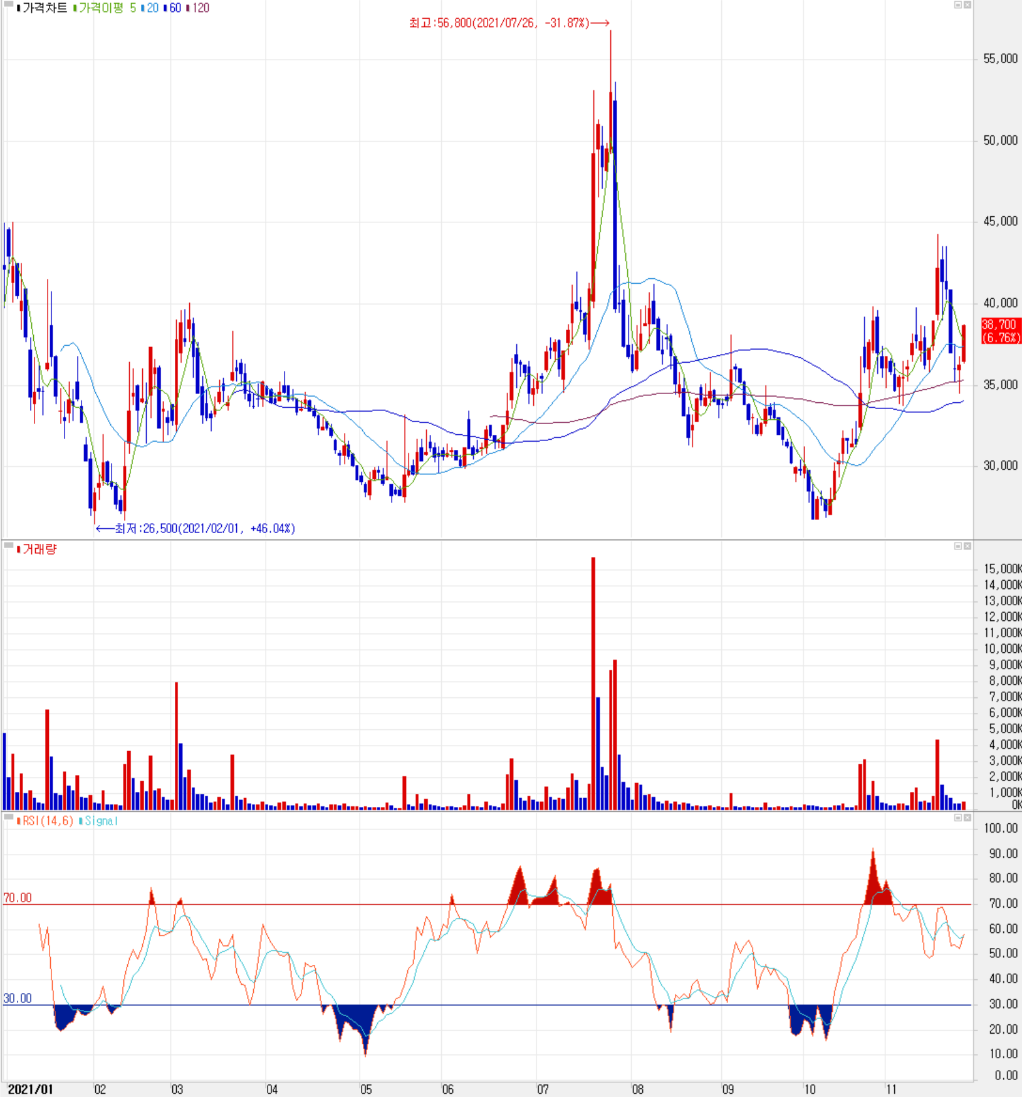Viewport: 1022px width, 1097px height.
Task: Click the 04 month label on date axis
Action: [272, 1089]
